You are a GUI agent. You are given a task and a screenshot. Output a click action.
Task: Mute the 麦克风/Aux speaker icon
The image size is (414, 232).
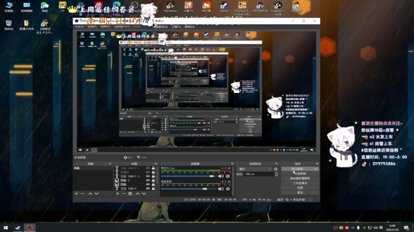[221, 176]
